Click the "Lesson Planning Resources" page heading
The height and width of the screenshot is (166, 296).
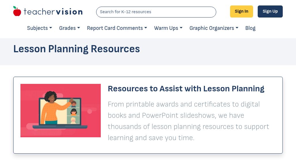[77, 49]
